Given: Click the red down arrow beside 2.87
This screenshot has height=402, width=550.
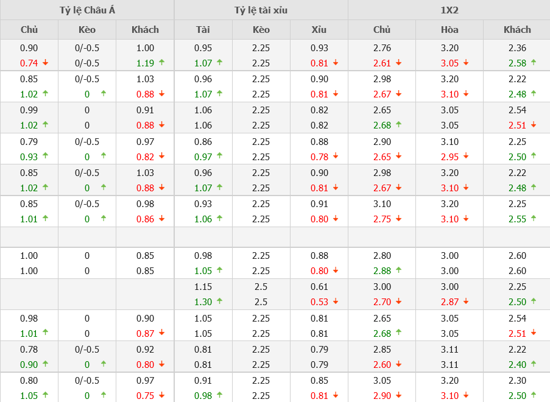Looking at the screenshot, I should click(x=465, y=301).
